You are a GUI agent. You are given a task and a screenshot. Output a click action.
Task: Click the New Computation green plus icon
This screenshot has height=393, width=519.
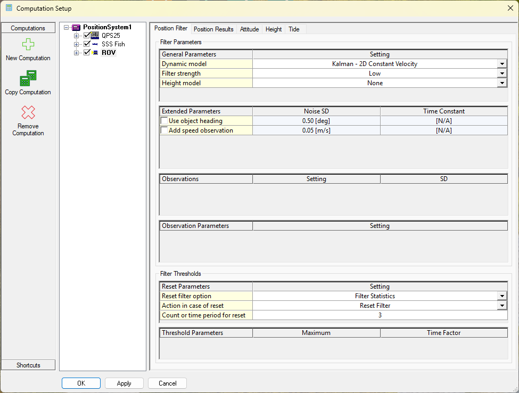[x=28, y=45]
